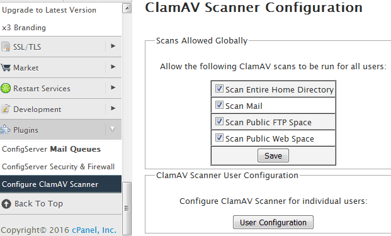Click the SSL/TLS certificate icon
The width and height of the screenshot is (391, 236).
point(6,47)
